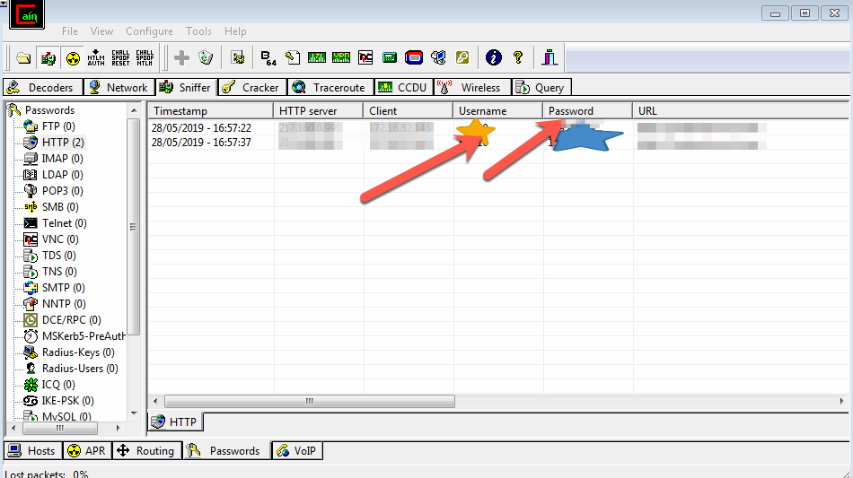Open the APR bottom tab
The image size is (853, 478).
(x=87, y=451)
